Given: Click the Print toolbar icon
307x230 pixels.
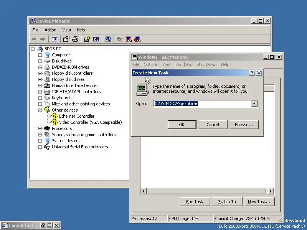Looking at the screenshot, I should (x=75, y=39).
